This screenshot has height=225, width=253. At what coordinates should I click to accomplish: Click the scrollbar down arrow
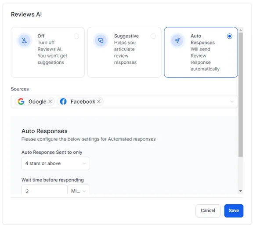(x=241, y=191)
